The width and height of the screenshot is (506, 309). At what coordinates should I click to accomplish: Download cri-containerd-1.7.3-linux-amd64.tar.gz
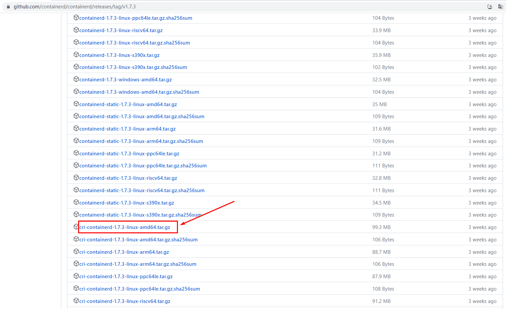(125, 227)
